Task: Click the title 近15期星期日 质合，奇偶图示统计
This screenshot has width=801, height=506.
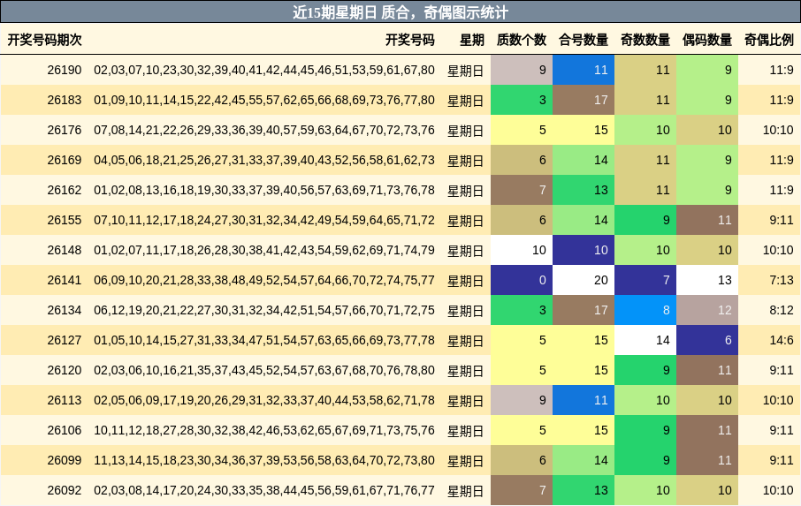Action: tap(400, 12)
